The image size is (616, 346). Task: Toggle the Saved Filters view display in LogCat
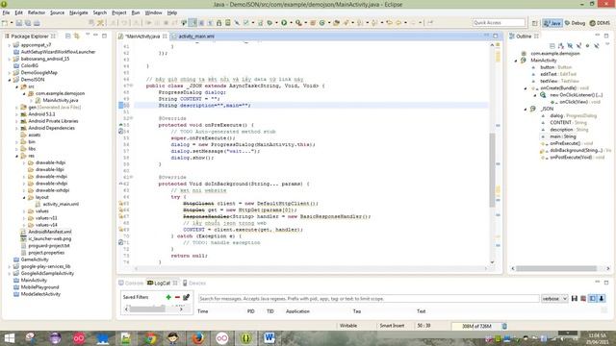[x=593, y=299]
